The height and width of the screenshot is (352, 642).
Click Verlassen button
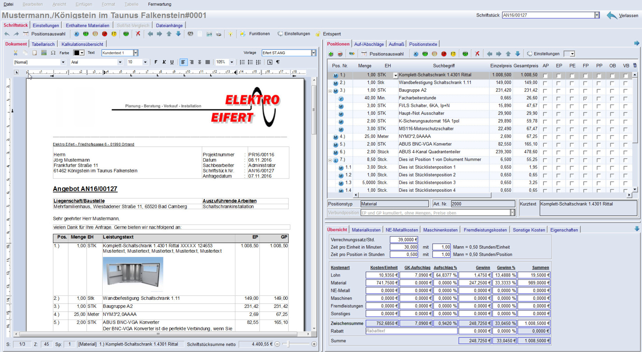[x=622, y=15]
